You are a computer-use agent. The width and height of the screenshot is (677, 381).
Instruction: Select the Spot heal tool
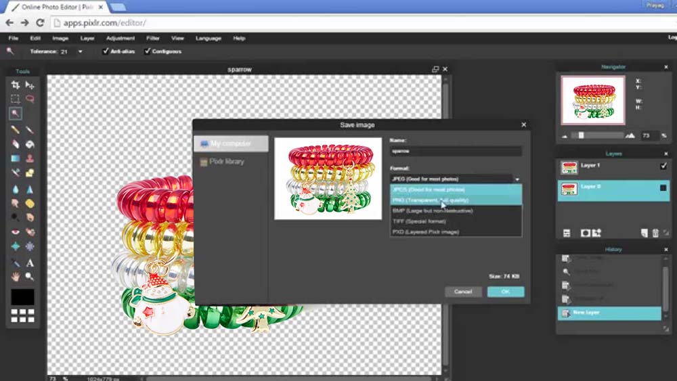coord(30,231)
